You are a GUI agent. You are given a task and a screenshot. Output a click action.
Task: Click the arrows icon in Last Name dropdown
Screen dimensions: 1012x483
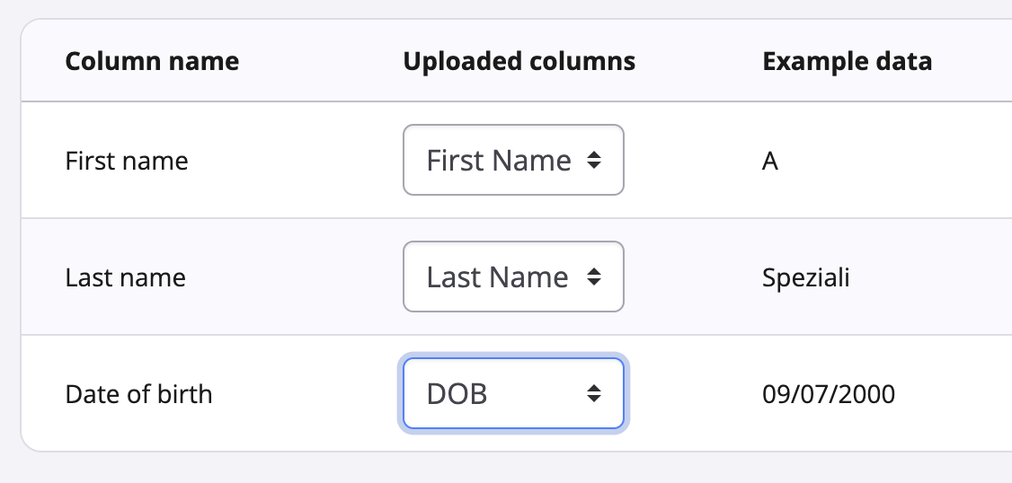(593, 277)
